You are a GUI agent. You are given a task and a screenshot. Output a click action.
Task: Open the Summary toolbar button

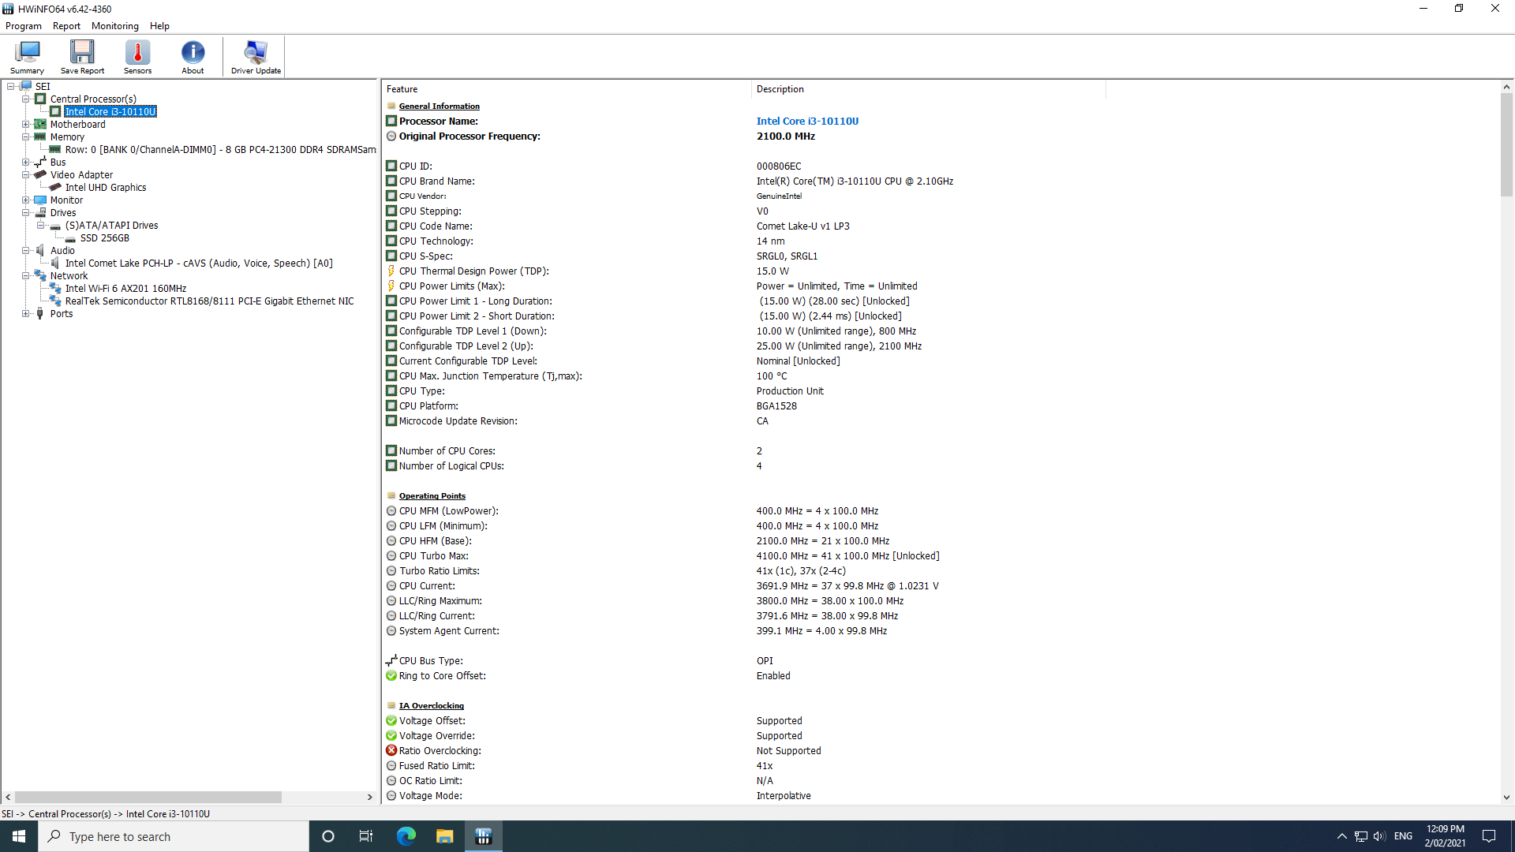point(27,57)
